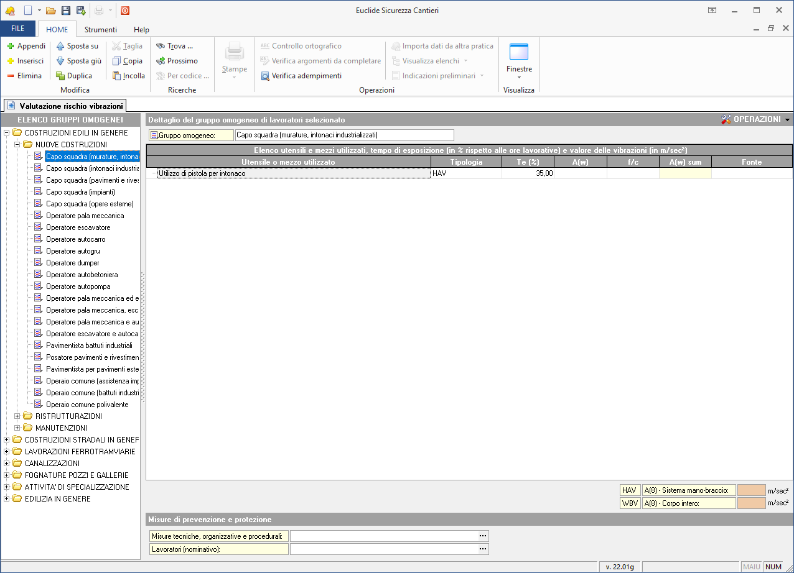Click the Verifica adempimenti icon
The image size is (794, 573).
coord(265,76)
